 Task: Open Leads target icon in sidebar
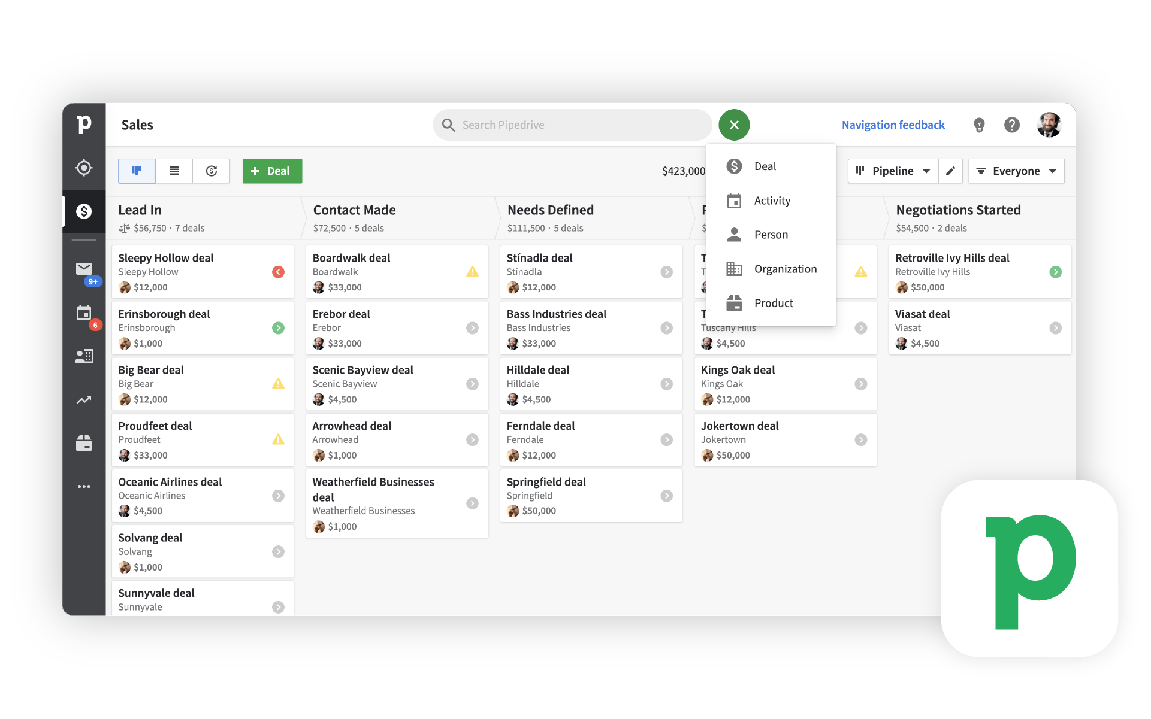click(x=84, y=168)
